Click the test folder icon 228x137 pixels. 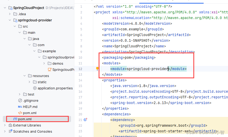25,94
